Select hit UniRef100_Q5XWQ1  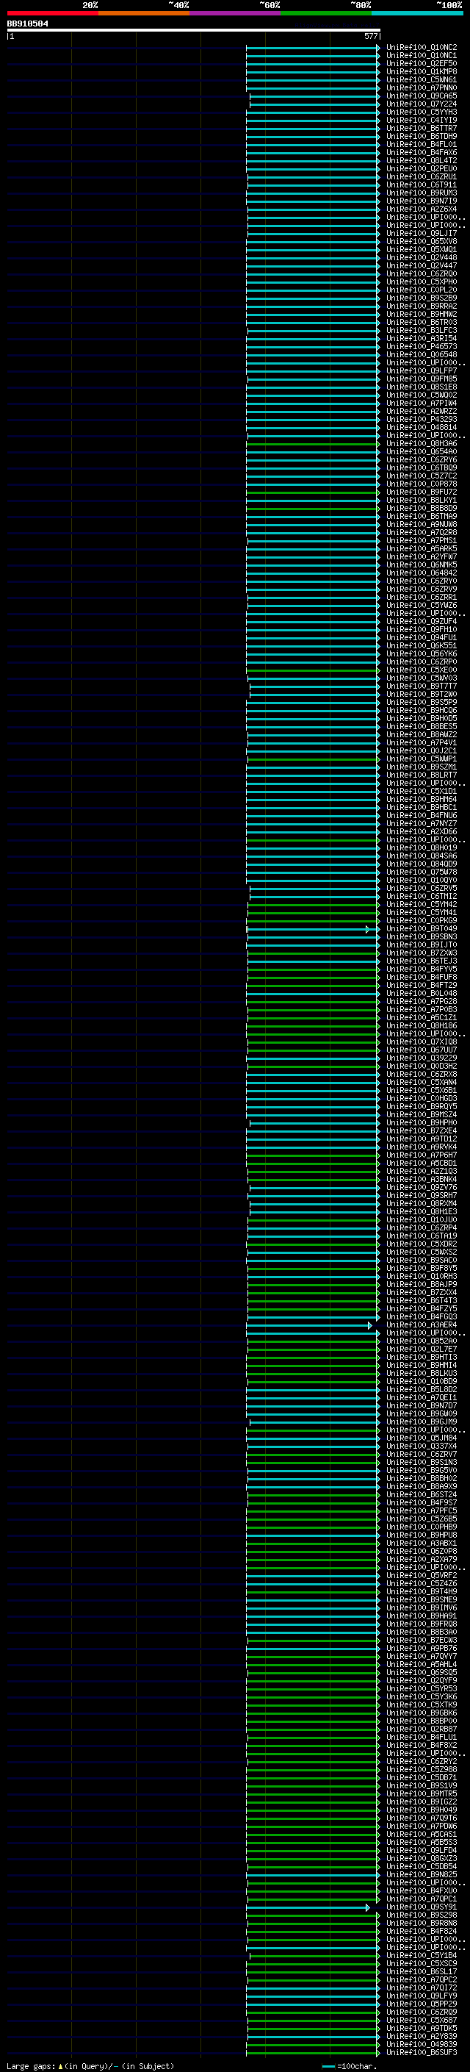(x=421, y=249)
